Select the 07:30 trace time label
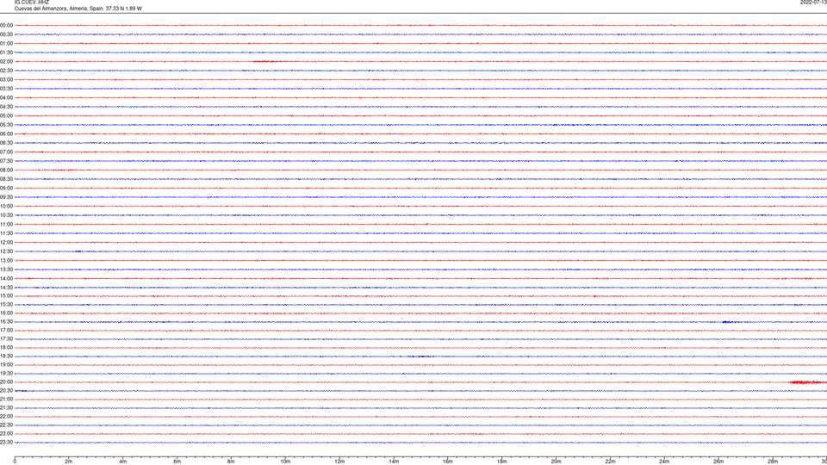Screen dimensions: 827x465 [6, 161]
